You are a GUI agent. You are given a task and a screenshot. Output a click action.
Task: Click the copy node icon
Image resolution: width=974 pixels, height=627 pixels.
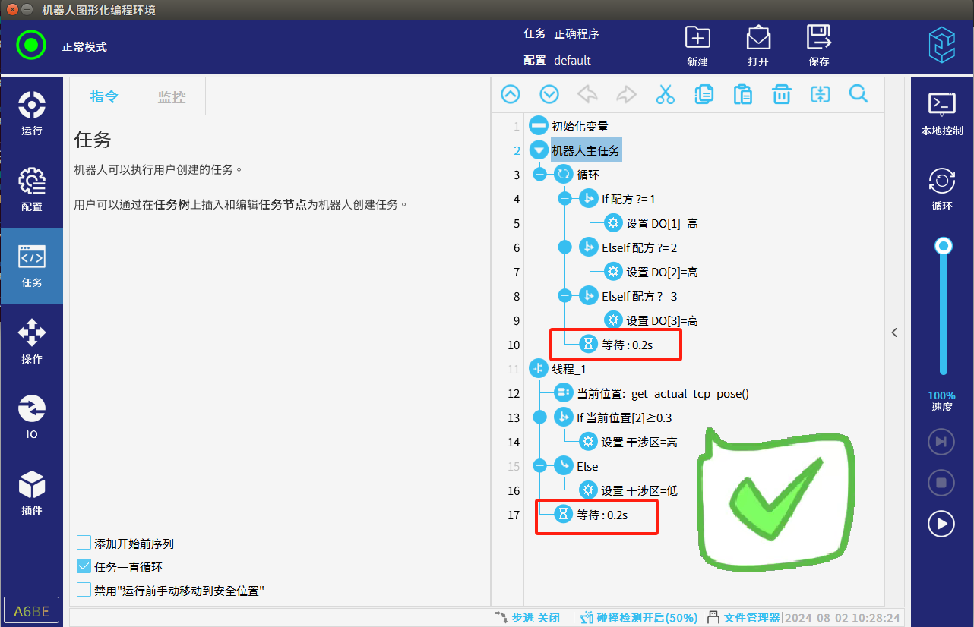(x=704, y=94)
